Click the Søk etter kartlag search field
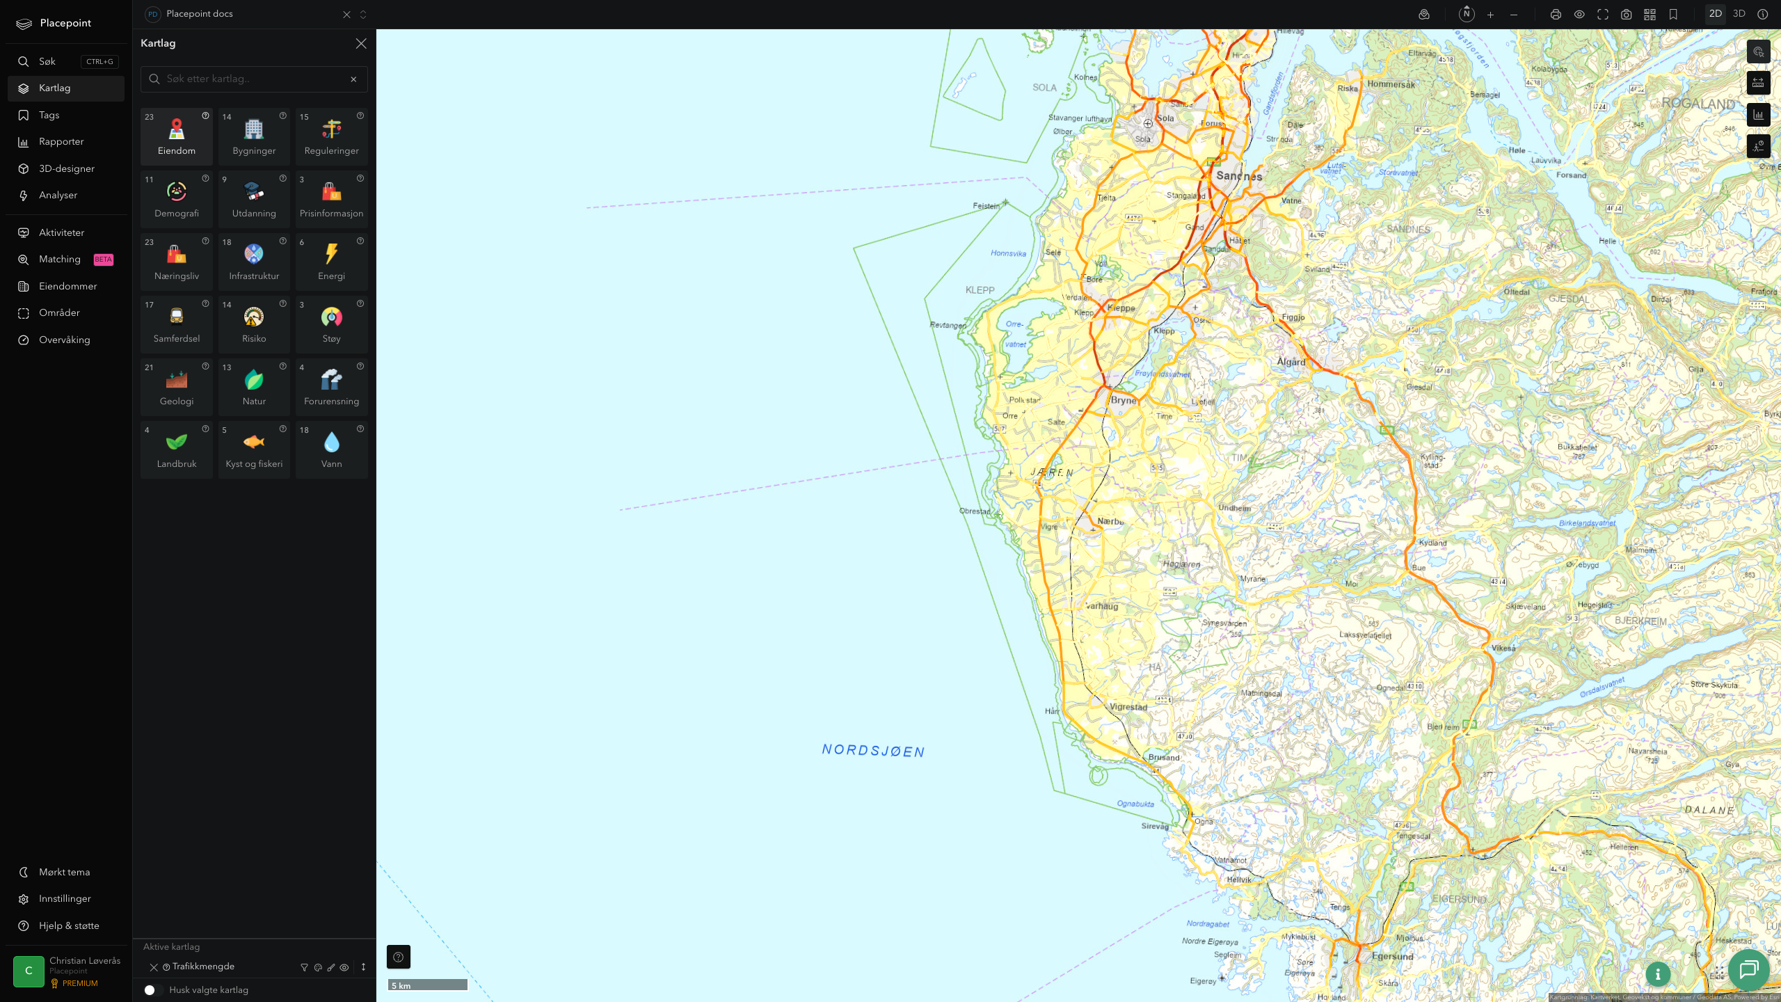Viewport: 1781px width, 1002px height. click(254, 79)
